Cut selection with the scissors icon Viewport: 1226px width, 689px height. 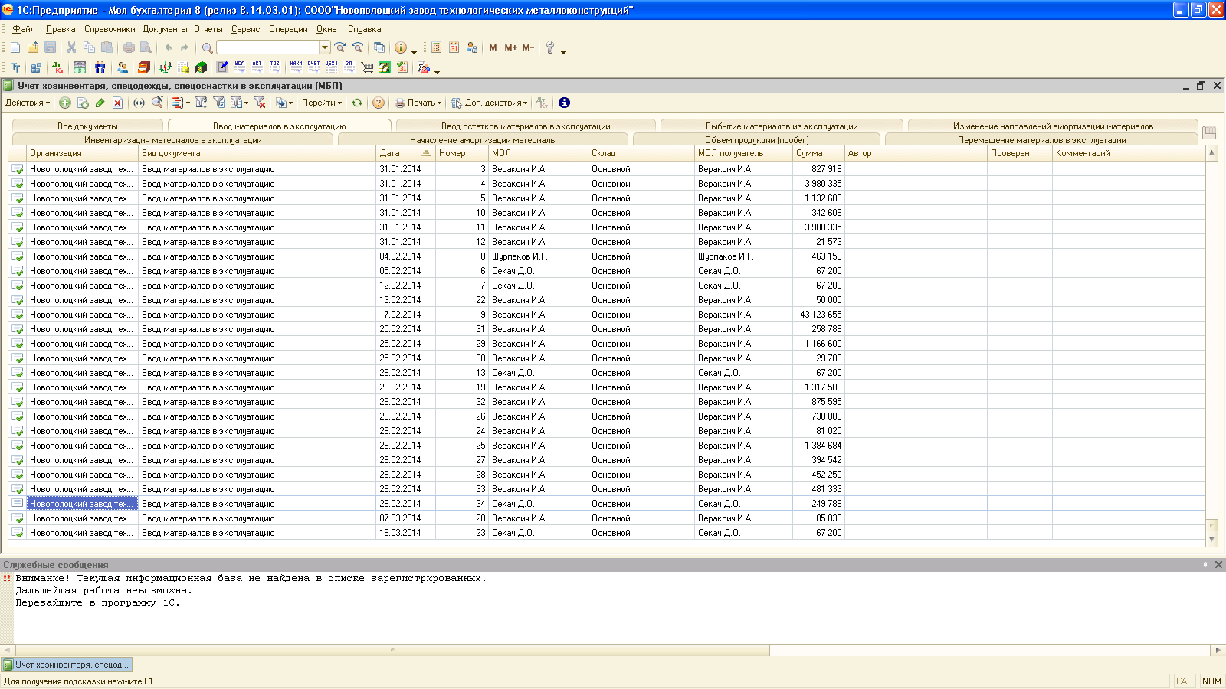point(71,47)
